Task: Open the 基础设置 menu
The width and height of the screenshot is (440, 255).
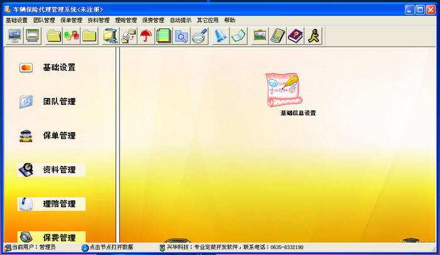Action: pyautogui.click(x=16, y=20)
